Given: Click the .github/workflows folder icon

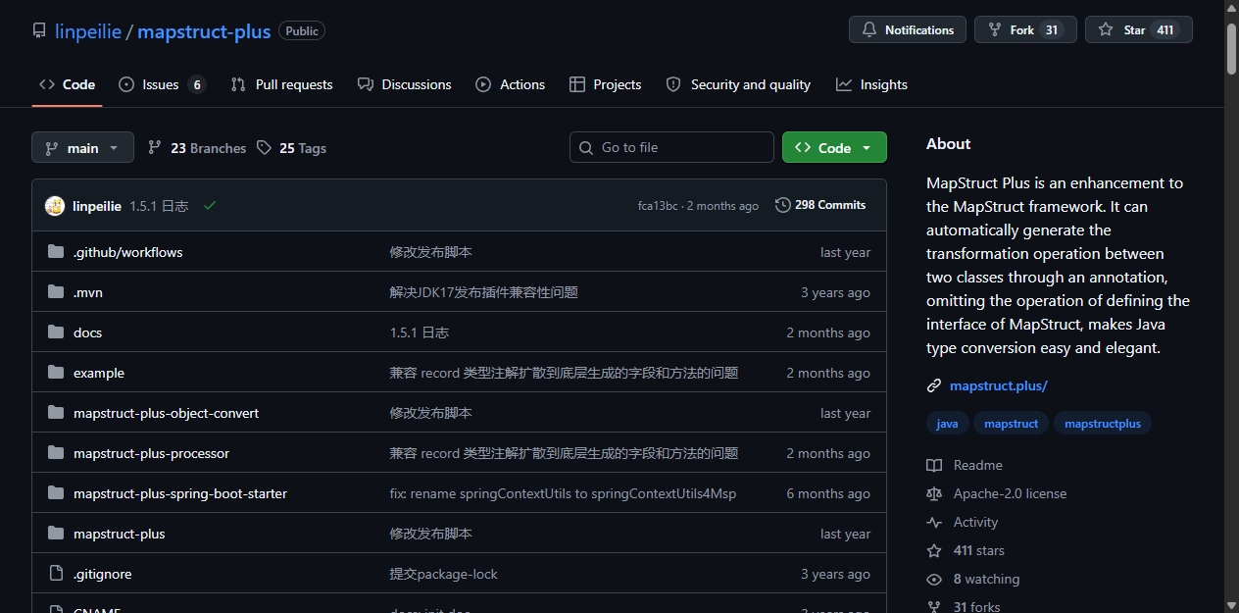Looking at the screenshot, I should tap(56, 252).
